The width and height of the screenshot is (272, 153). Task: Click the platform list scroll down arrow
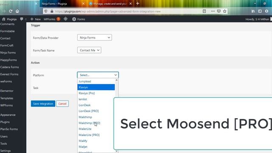click(116, 151)
